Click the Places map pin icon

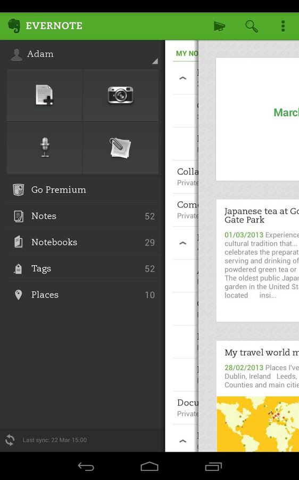pyautogui.click(x=18, y=295)
